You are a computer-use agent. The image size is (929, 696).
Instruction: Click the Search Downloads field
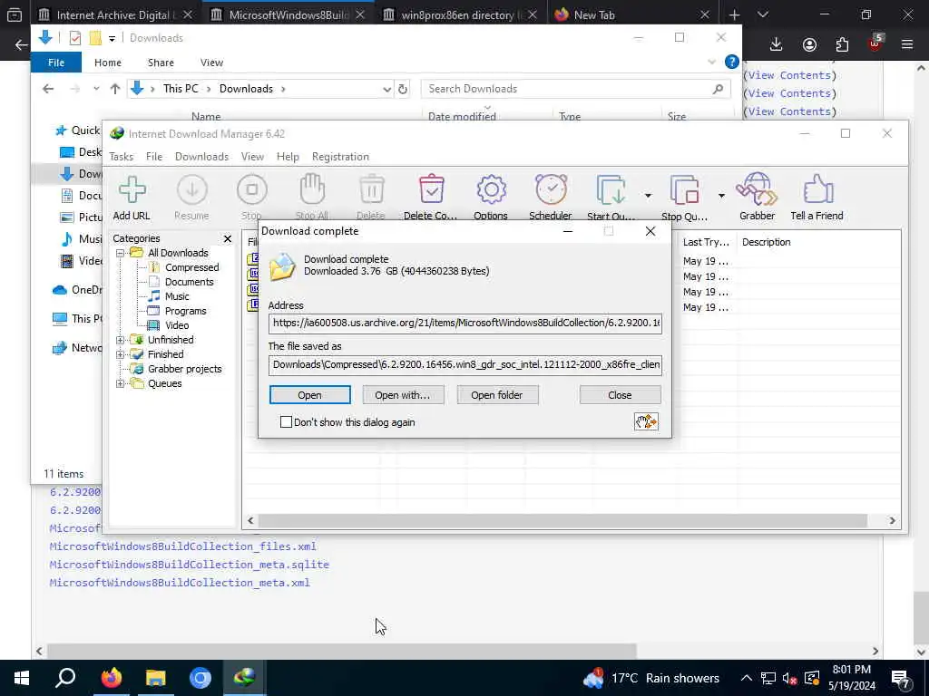[575, 89]
